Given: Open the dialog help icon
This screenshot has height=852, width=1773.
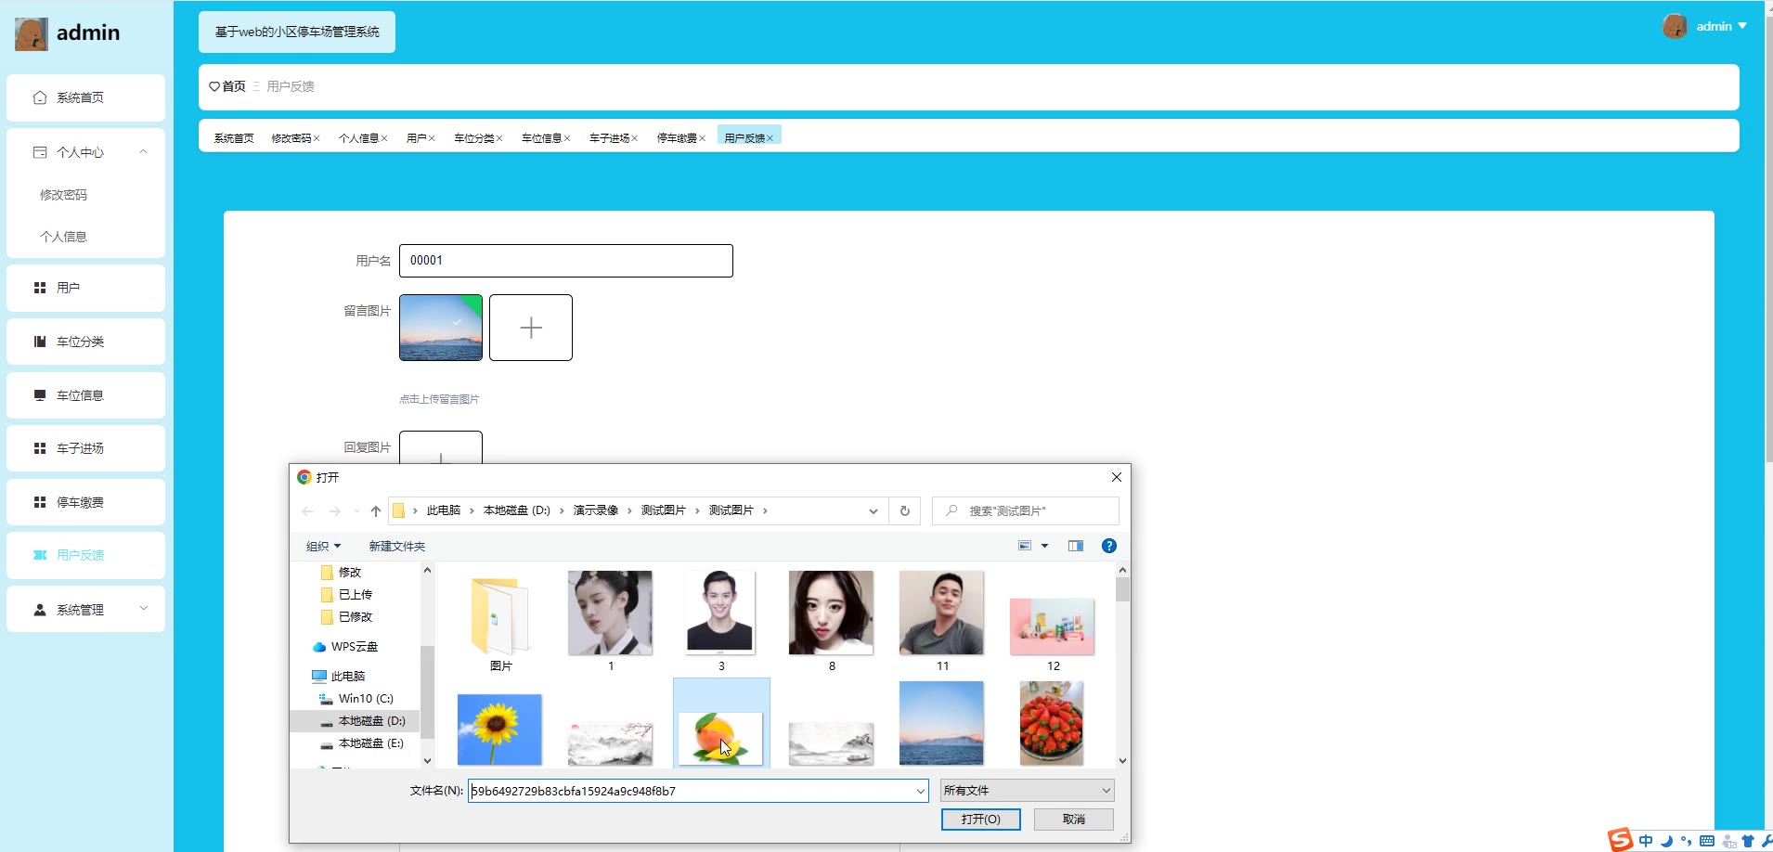Looking at the screenshot, I should [x=1108, y=546].
